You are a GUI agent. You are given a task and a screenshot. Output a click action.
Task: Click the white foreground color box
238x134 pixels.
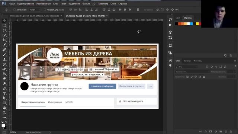click(3, 125)
